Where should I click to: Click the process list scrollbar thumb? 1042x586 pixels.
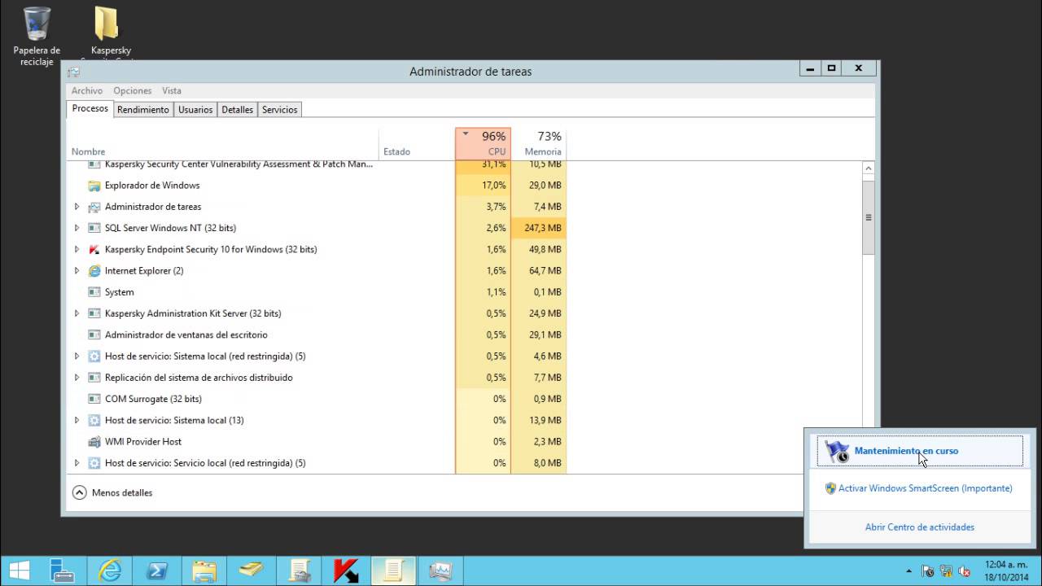pos(869,218)
